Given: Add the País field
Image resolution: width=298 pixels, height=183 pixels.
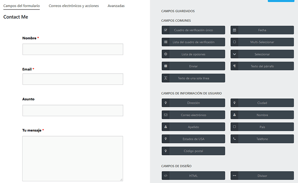Looking at the screenshot, I should [262, 127].
